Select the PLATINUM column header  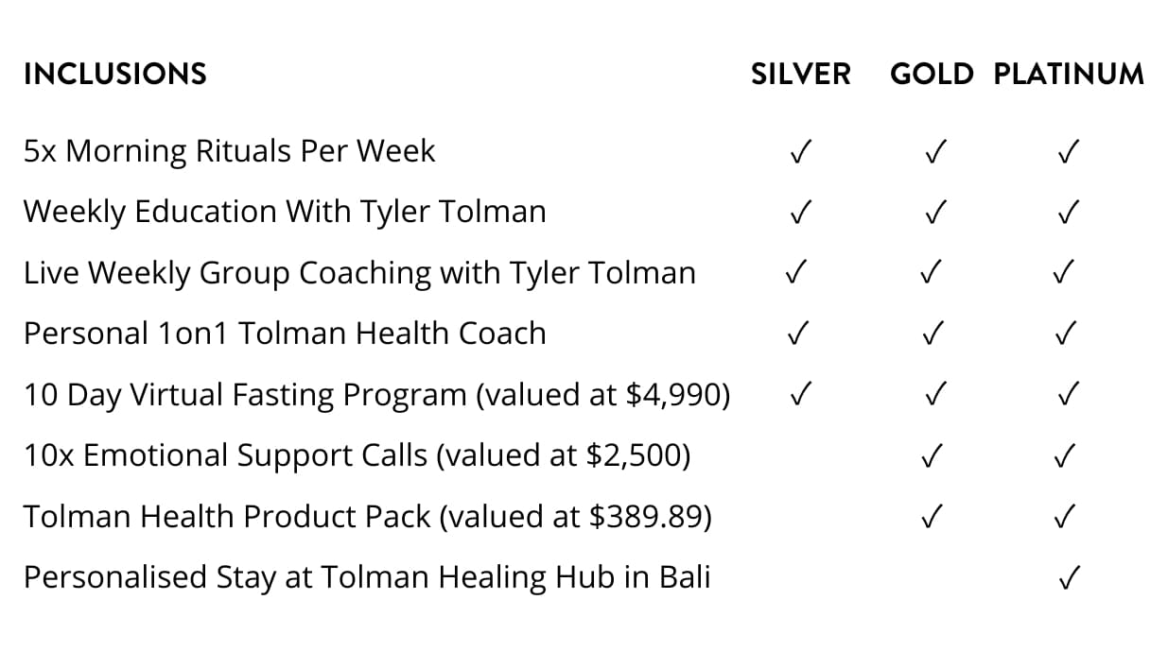(x=1068, y=74)
